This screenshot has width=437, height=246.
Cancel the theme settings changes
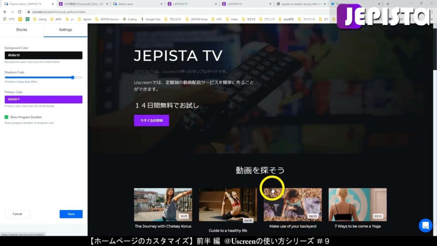17,214
